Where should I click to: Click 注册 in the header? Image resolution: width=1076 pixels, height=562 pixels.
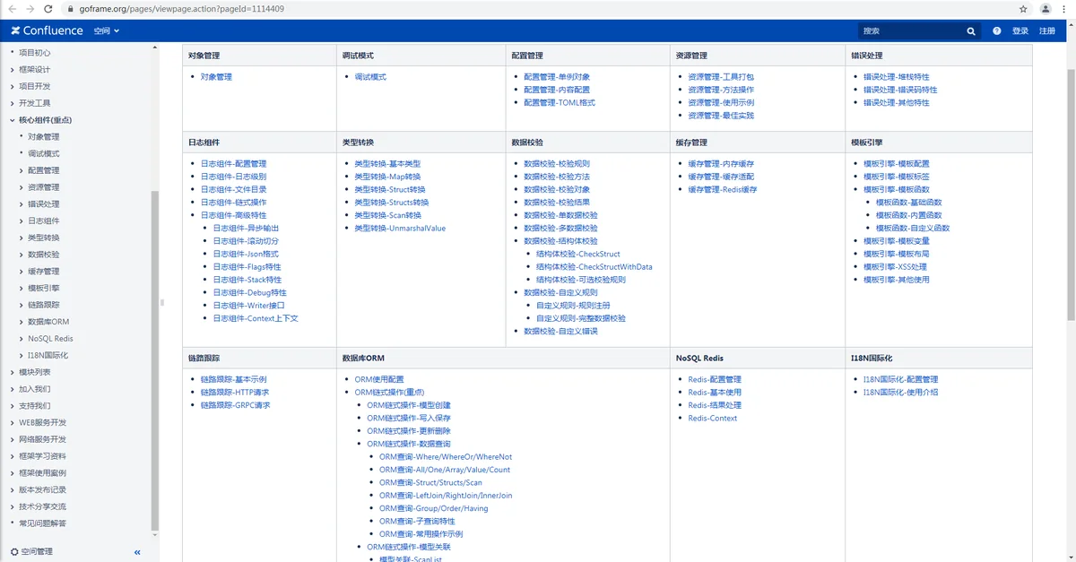(1047, 30)
